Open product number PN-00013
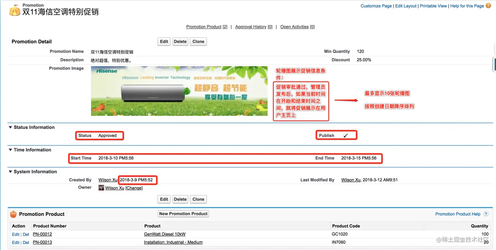This screenshot has width=496, height=250. [x=42, y=242]
